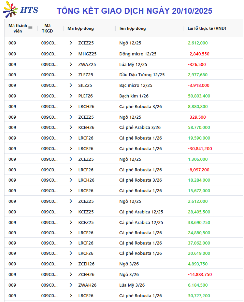This screenshot has height=302, width=244.
Task: Sort by the Mã TKGD column header
Action: point(47,28)
